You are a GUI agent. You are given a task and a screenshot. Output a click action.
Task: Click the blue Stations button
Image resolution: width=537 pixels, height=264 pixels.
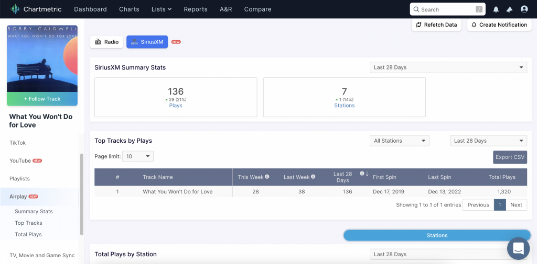[437, 235]
